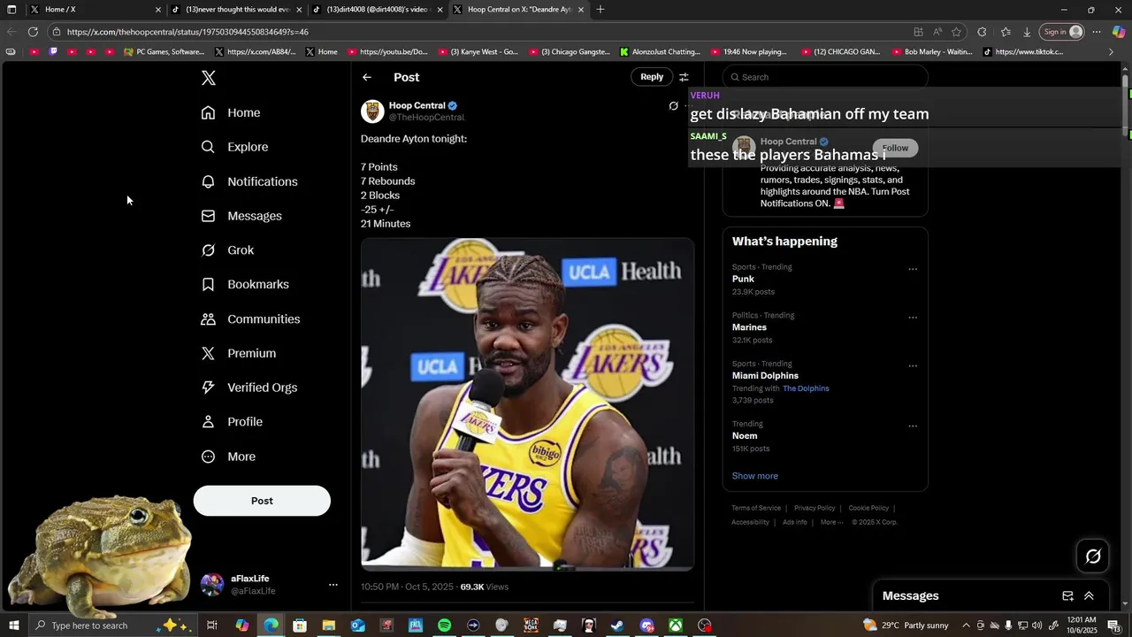This screenshot has height=637, width=1132.
Task: Open options for Punk trend
Action: click(913, 269)
